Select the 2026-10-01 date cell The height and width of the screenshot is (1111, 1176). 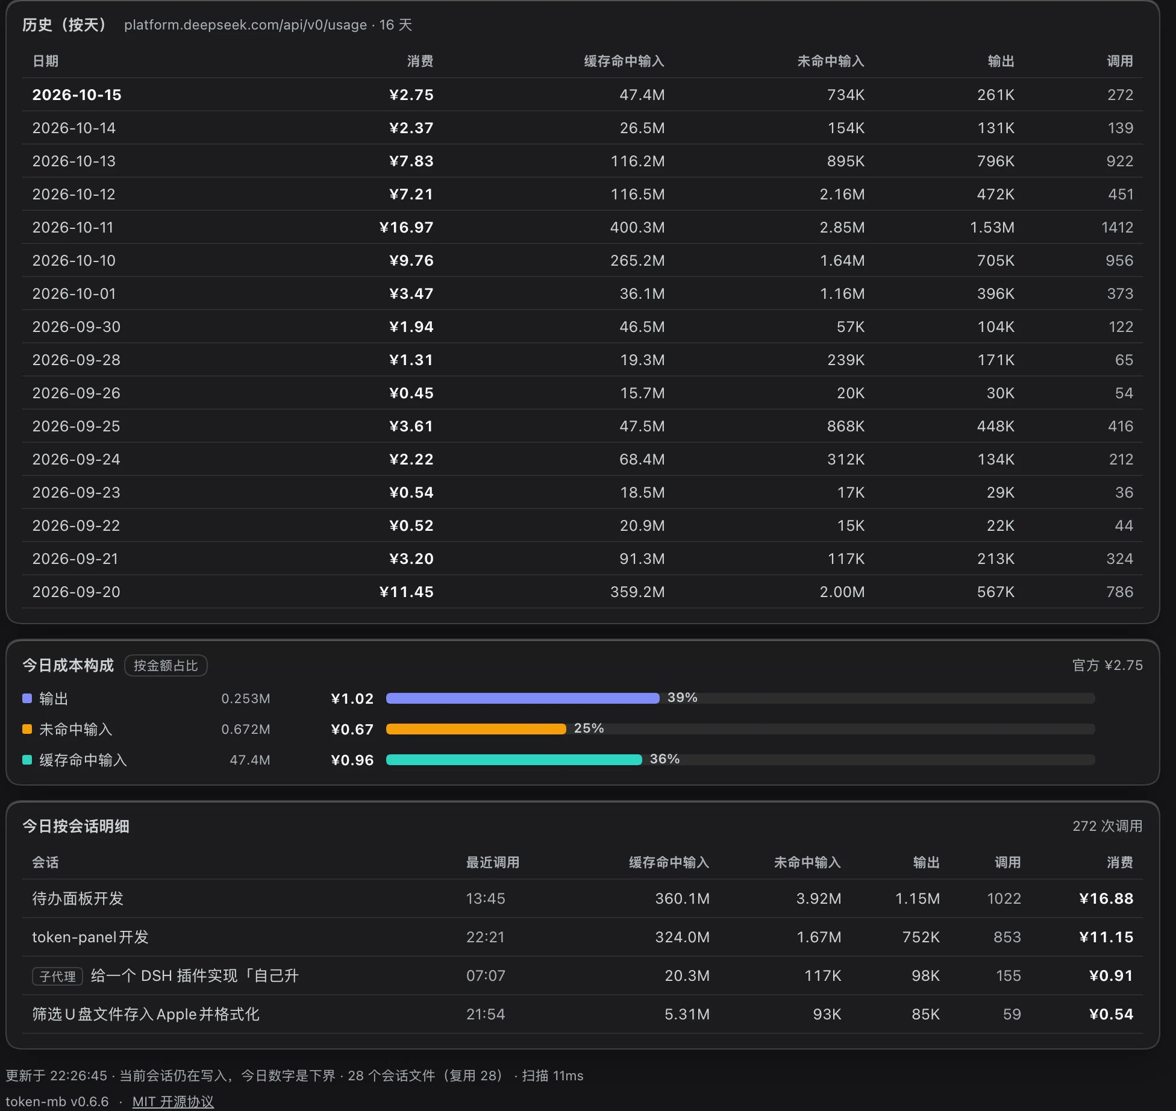(74, 293)
